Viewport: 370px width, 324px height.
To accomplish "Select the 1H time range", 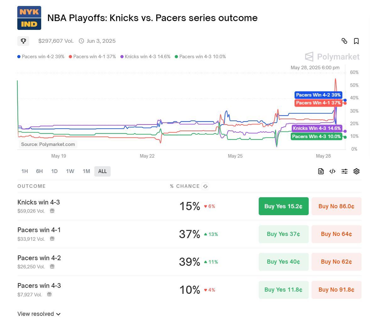I will tap(25, 171).
